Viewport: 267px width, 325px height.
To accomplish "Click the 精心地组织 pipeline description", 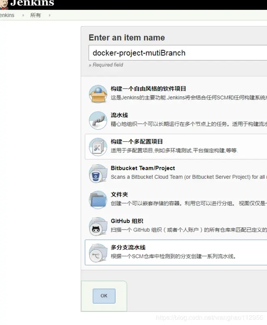I will [189, 124].
